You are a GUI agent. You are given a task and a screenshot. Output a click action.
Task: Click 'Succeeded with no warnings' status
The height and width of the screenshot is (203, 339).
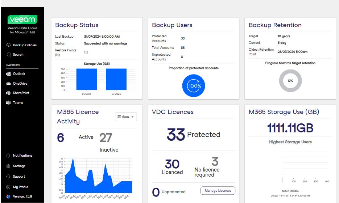click(106, 43)
